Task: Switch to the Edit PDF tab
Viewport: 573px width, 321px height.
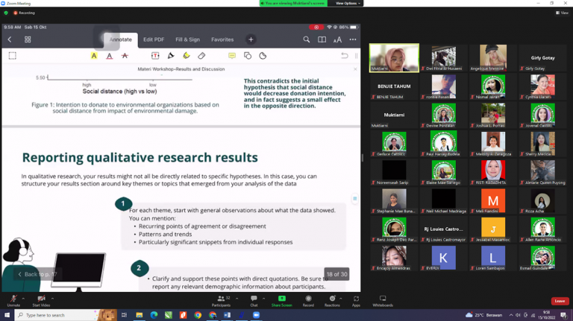Action: pos(154,39)
